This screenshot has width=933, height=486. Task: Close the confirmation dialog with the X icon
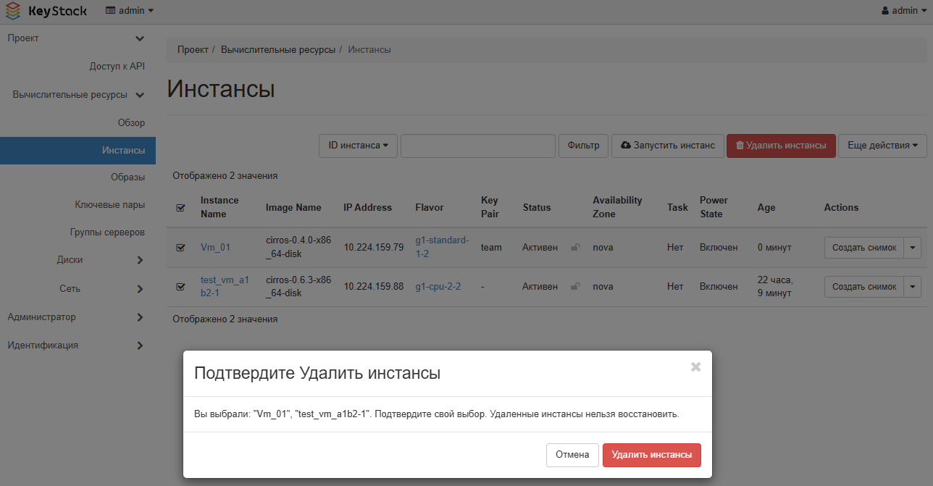coord(695,366)
